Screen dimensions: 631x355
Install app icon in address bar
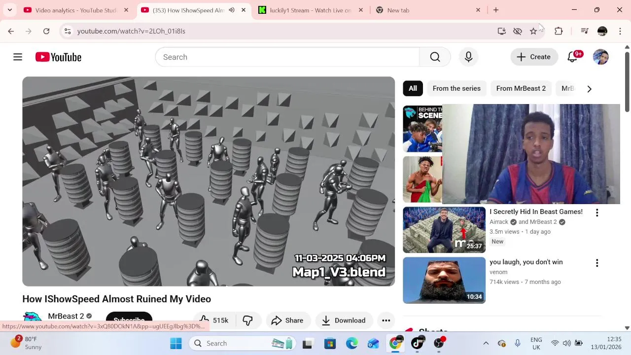point(502,31)
